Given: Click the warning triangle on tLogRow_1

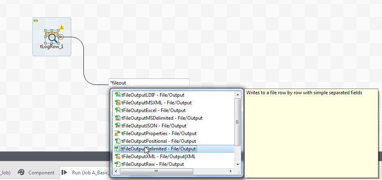Looking at the screenshot, I should click(62, 27).
